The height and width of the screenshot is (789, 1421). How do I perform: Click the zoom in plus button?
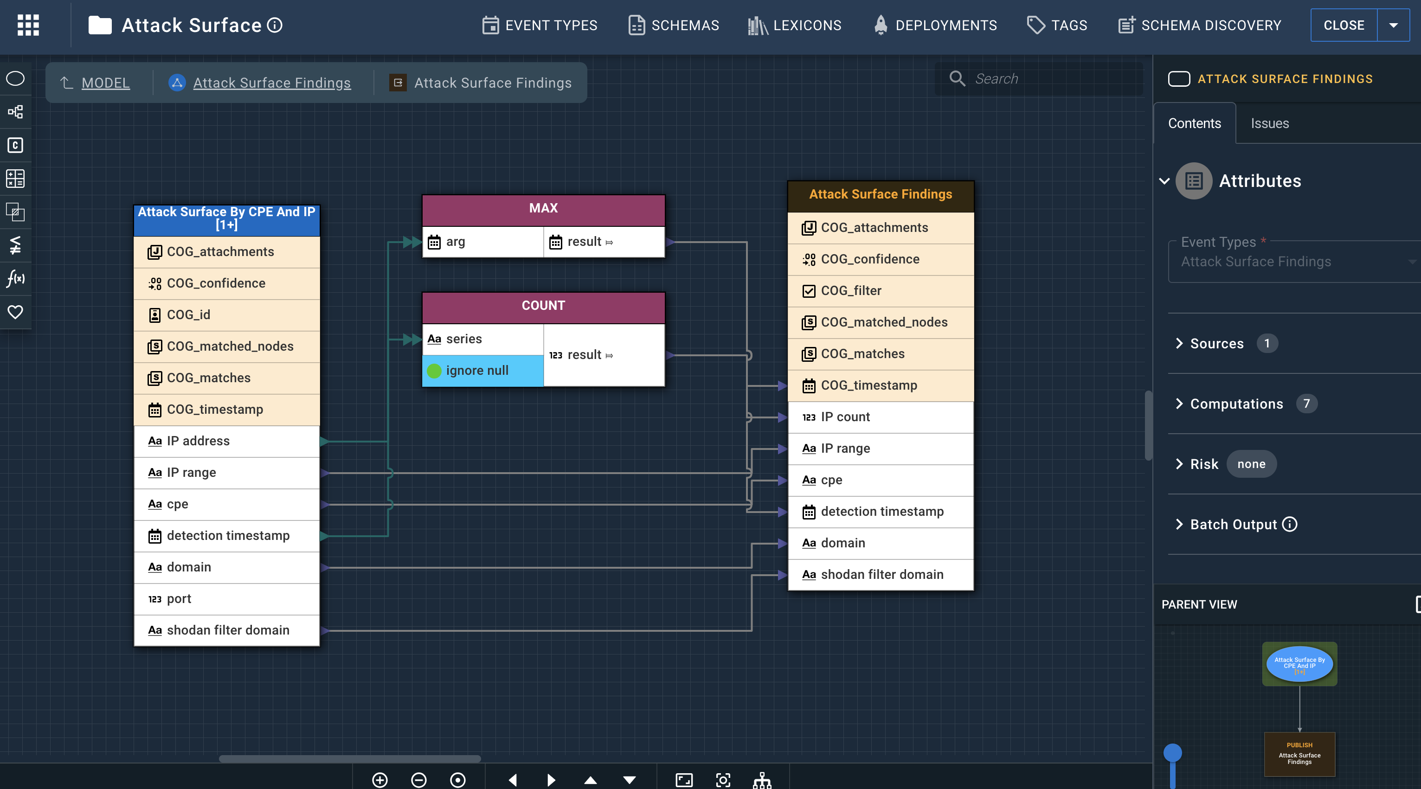(380, 779)
